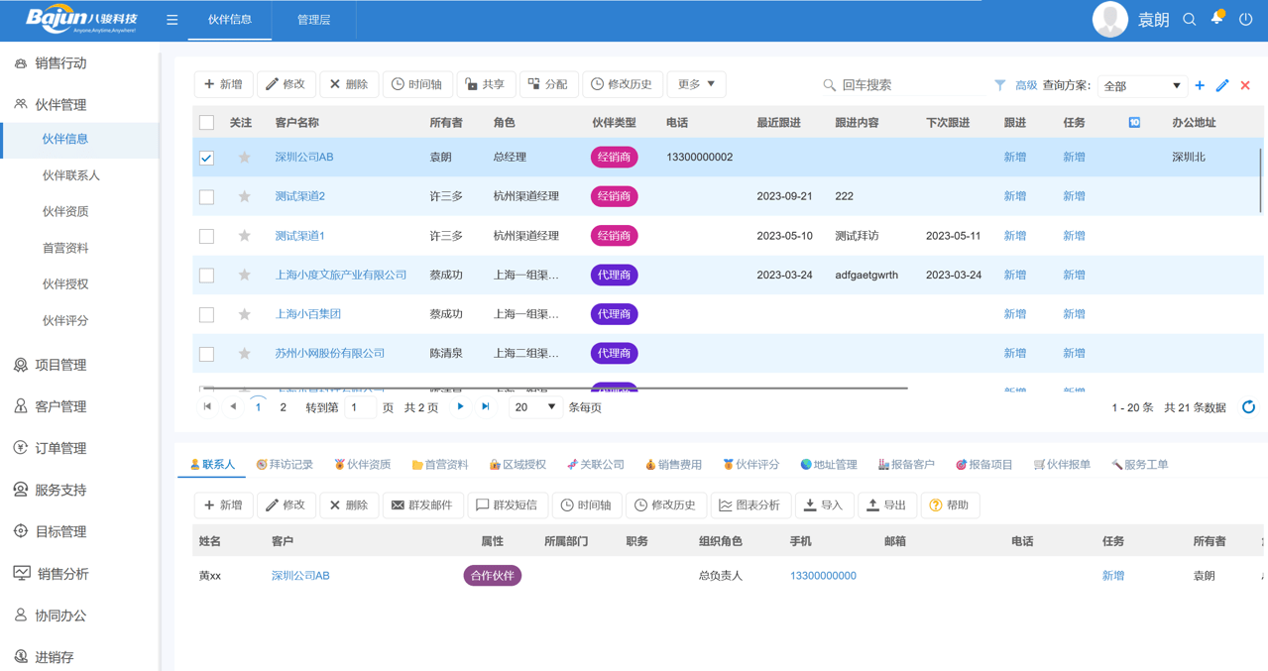The image size is (1268, 671).
Task: Open the 时间轴 timeline view from top toolbar
Action: 417,84
